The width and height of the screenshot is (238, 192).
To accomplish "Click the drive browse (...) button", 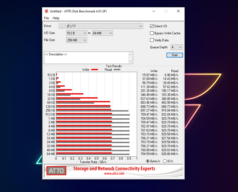I will [x=62, y=26].
